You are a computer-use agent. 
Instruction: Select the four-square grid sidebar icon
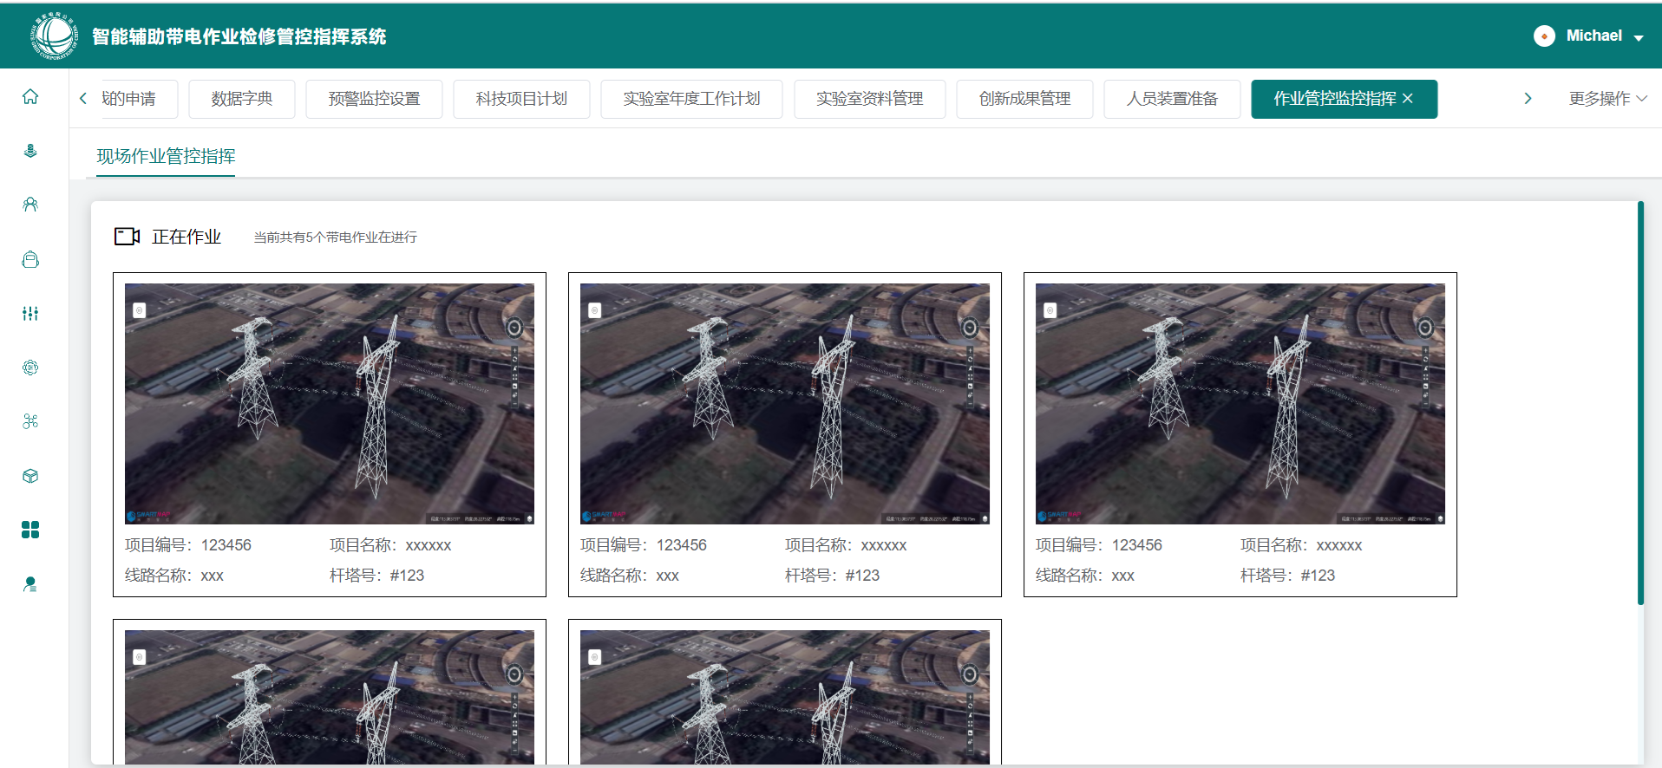30,530
